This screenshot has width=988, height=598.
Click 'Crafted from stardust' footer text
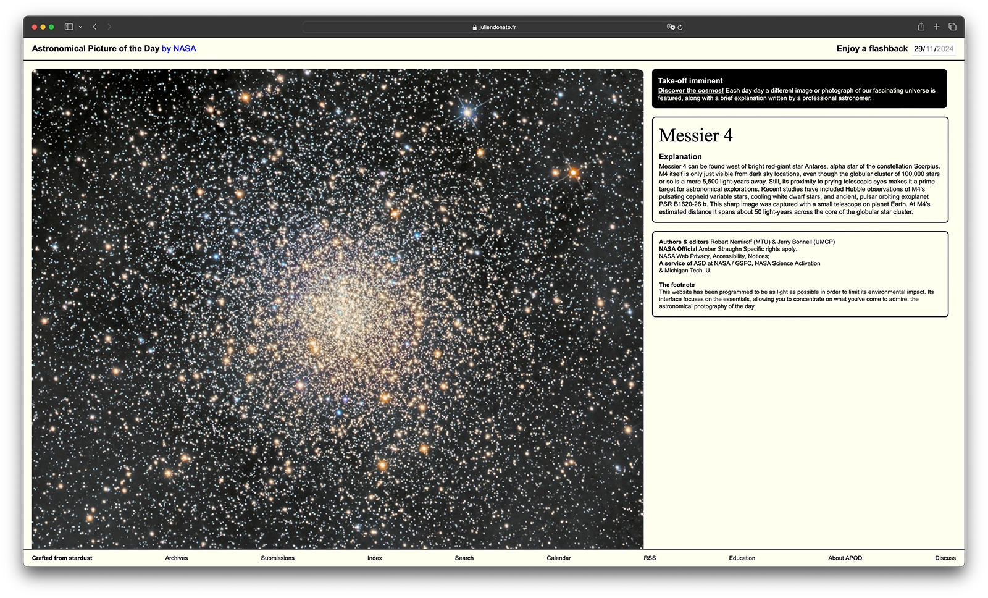tap(62, 558)
